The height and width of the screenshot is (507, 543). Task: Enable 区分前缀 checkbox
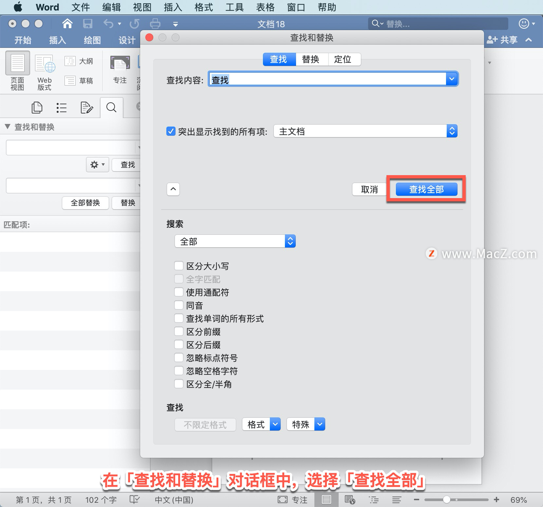(x=179, y=332)
